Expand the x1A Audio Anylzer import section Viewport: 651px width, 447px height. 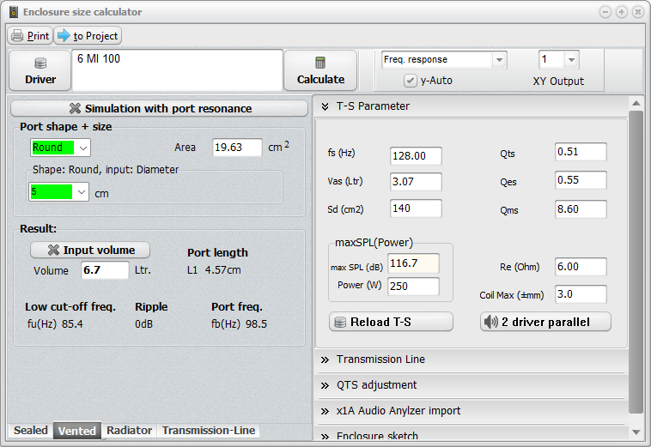click(x=472, y=411)
